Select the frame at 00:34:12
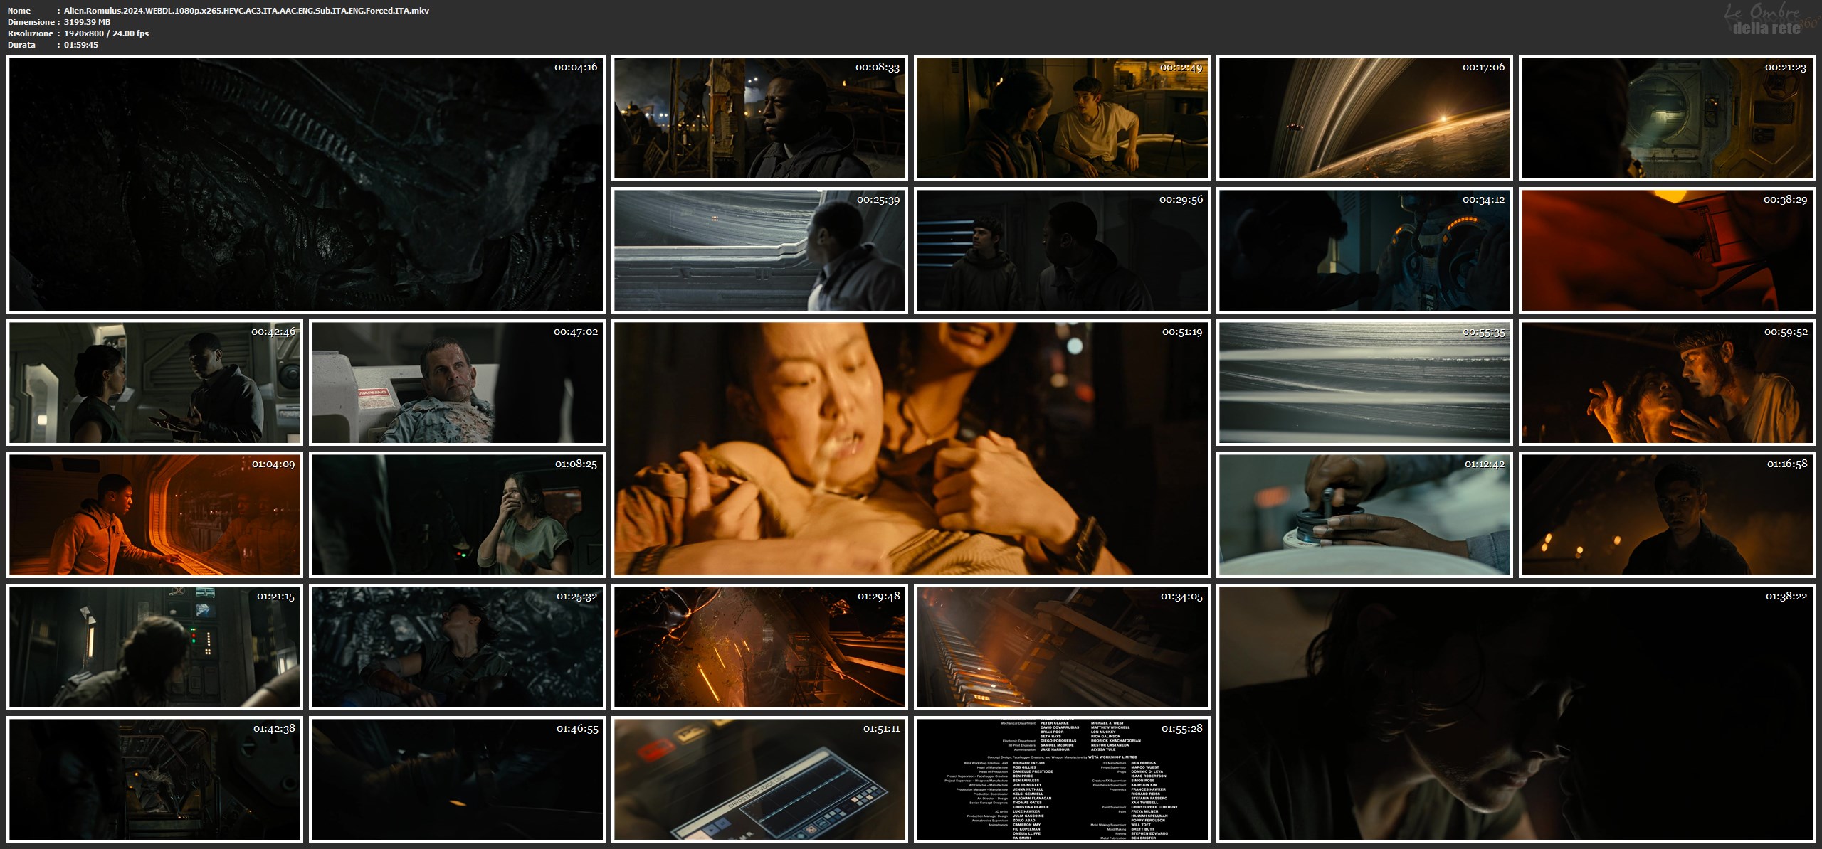 [1364, 250]
